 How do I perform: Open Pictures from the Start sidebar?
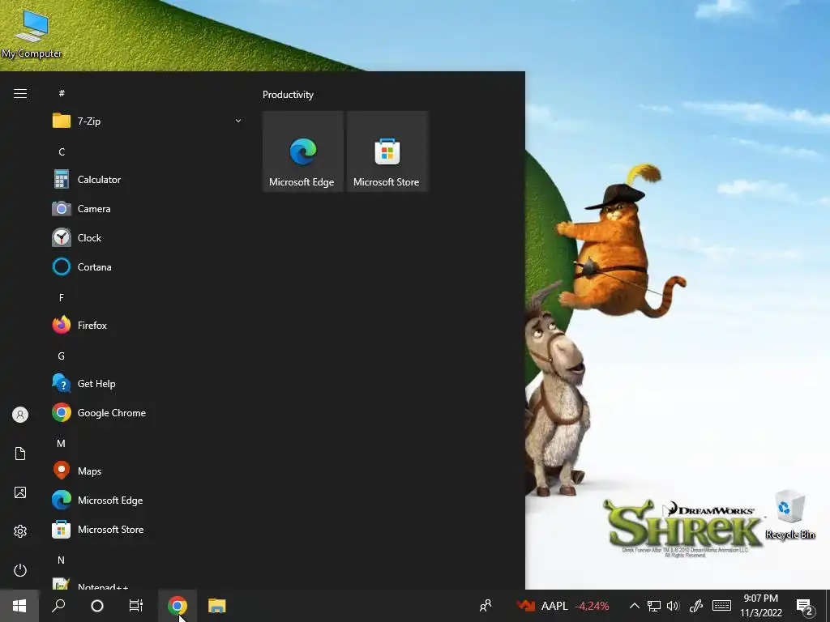[20, 492]
